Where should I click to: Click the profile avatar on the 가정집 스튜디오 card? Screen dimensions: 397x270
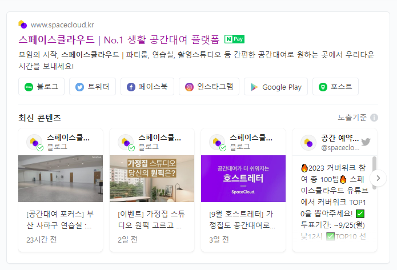(x=126, y=142)
